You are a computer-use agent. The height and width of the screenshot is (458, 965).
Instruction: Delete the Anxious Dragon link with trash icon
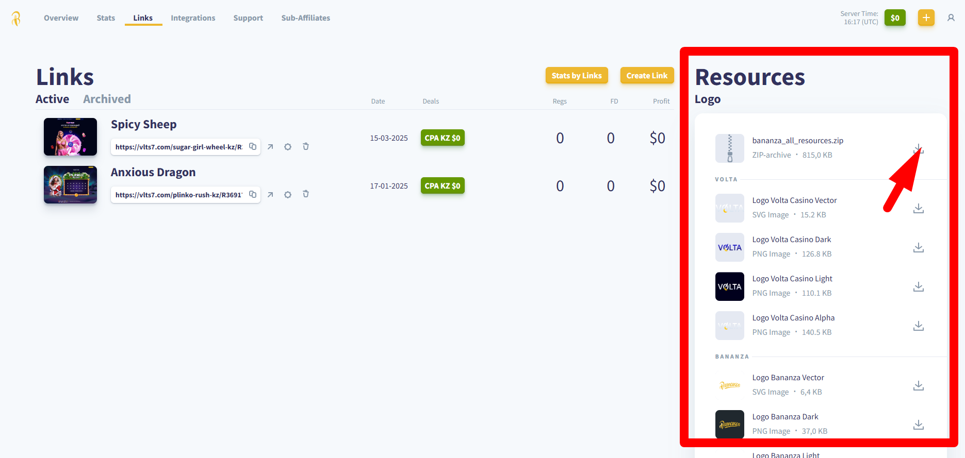coord(306,194)
